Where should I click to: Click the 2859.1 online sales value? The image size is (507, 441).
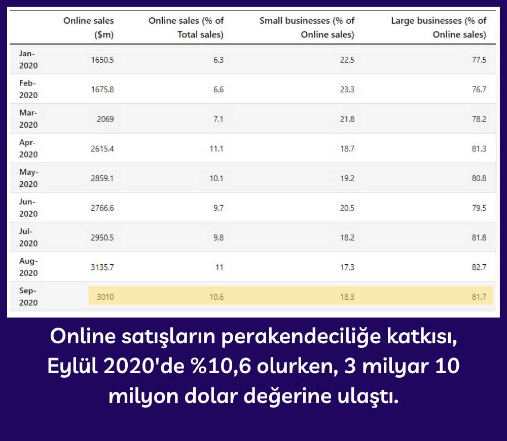pos(102,178)
